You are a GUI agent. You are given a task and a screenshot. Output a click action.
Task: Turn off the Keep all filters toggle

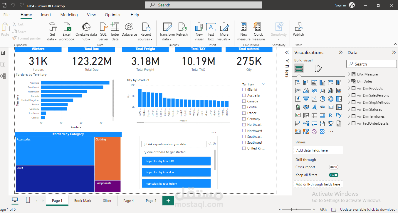click(333, 175)
